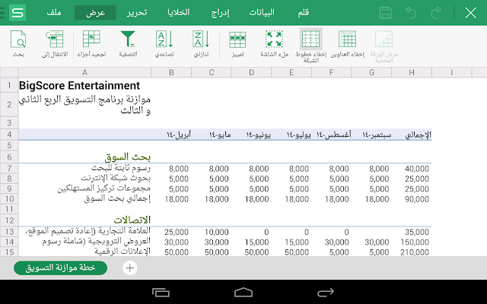Save the document with floppy icon
Screen dimensions: 487x304
[386, 13]
